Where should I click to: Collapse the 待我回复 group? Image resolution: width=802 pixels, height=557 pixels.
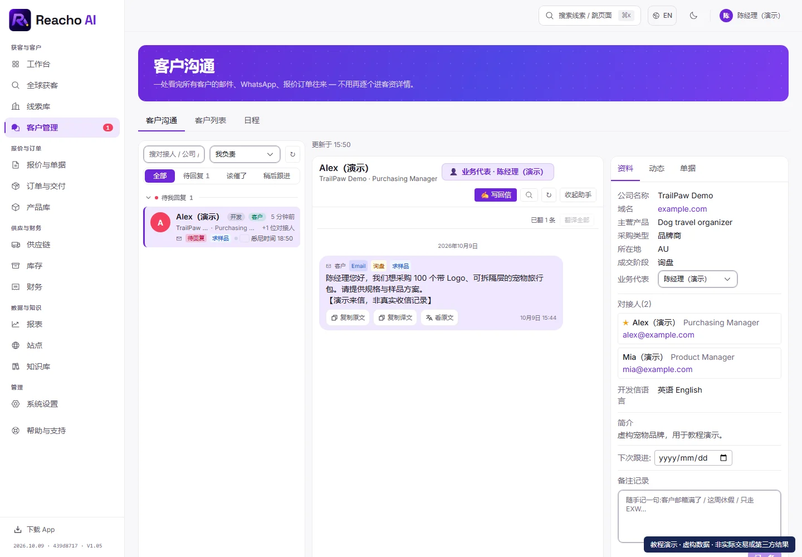(x=148, y=198)
